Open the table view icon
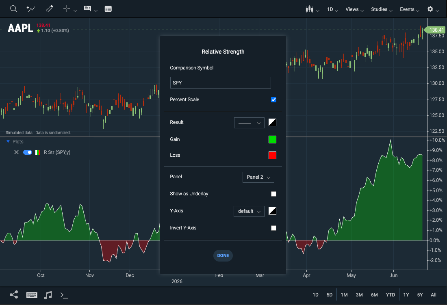The image size is (447, 305). coord(108,9)
